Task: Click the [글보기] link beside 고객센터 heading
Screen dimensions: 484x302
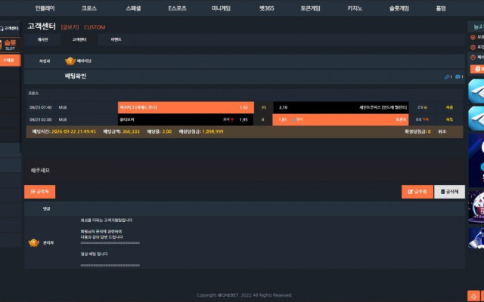Action: (x=70, y=27)
